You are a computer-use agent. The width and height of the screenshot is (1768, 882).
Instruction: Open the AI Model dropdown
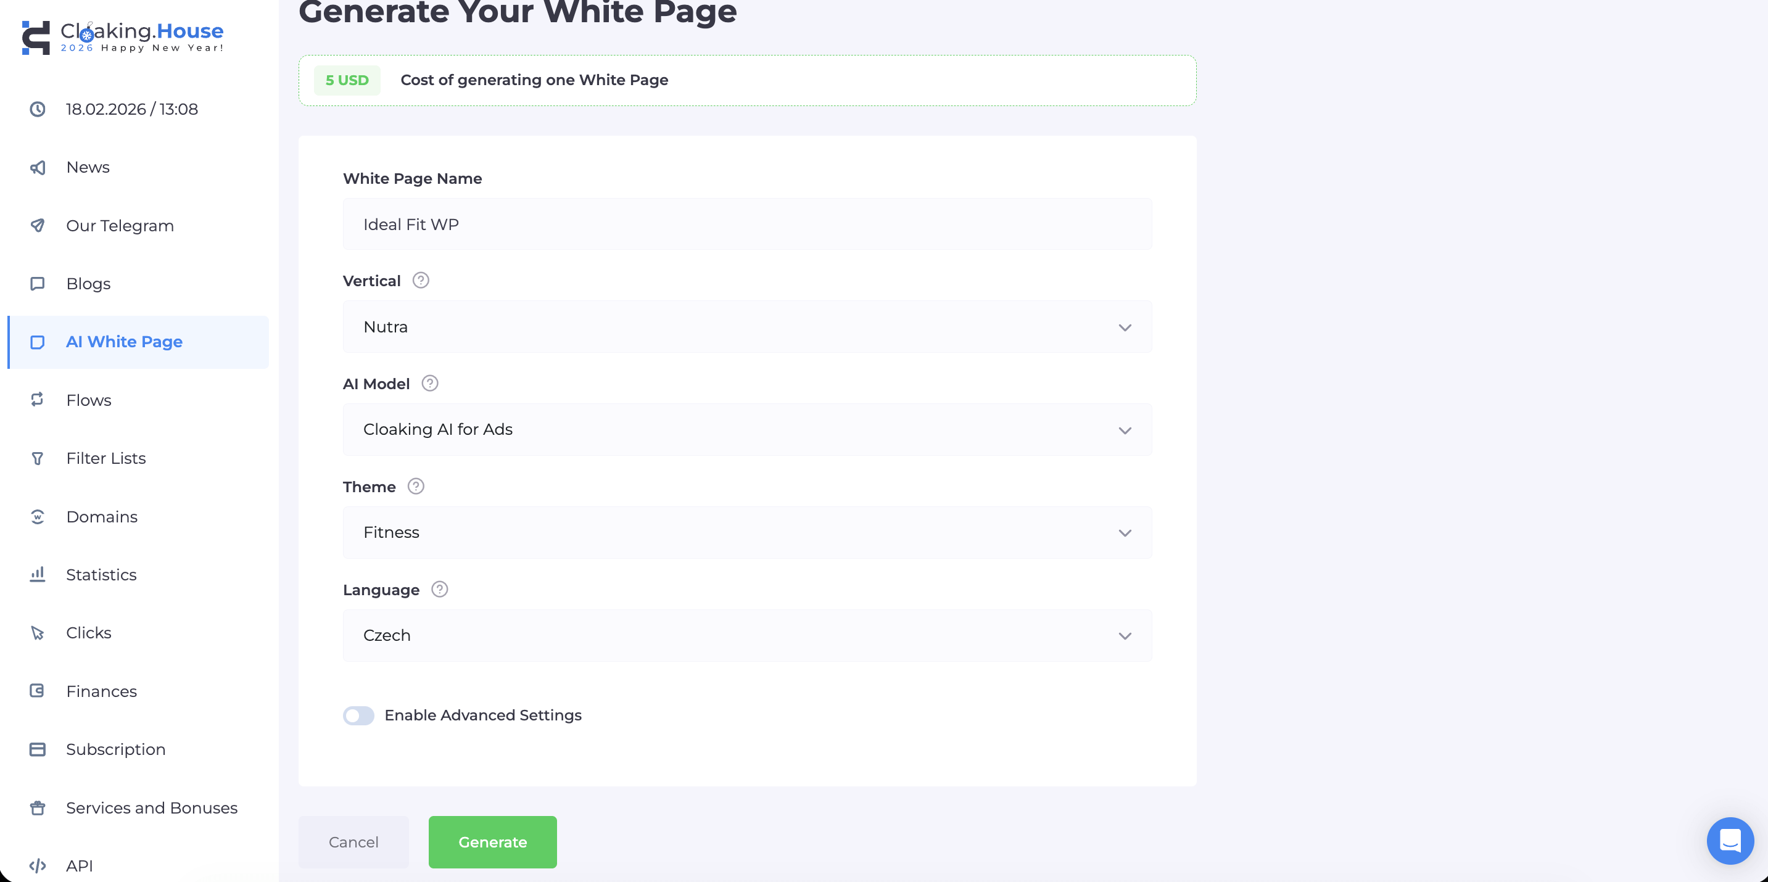[x=746, y=430]
